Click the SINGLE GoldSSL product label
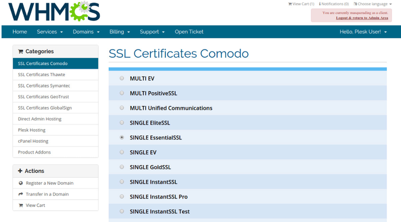 pos(150,167)
